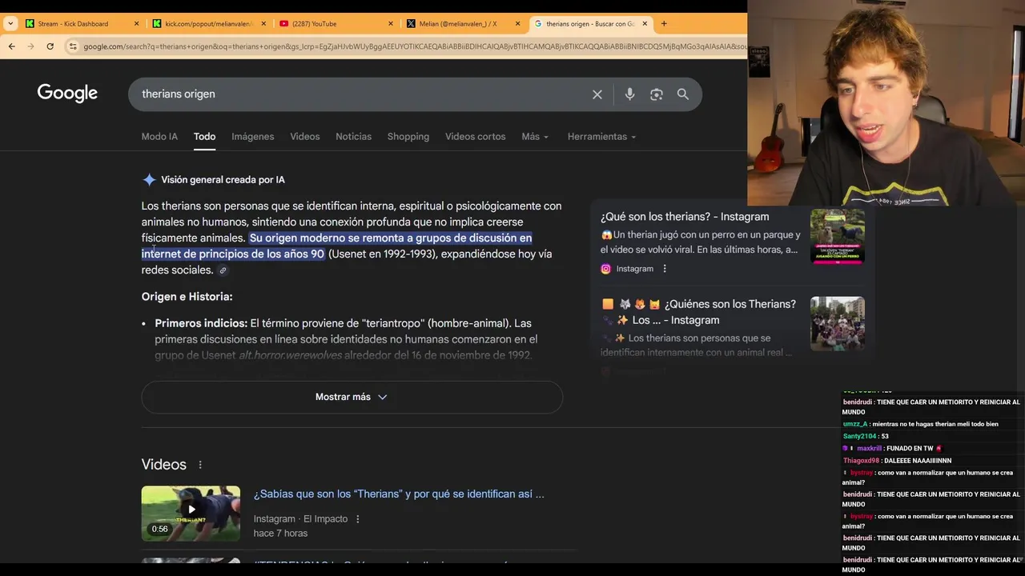Open site info icon in address bar
Image resolution: width=1025 pixels, height=576 pixels.
tap(73, 46)
